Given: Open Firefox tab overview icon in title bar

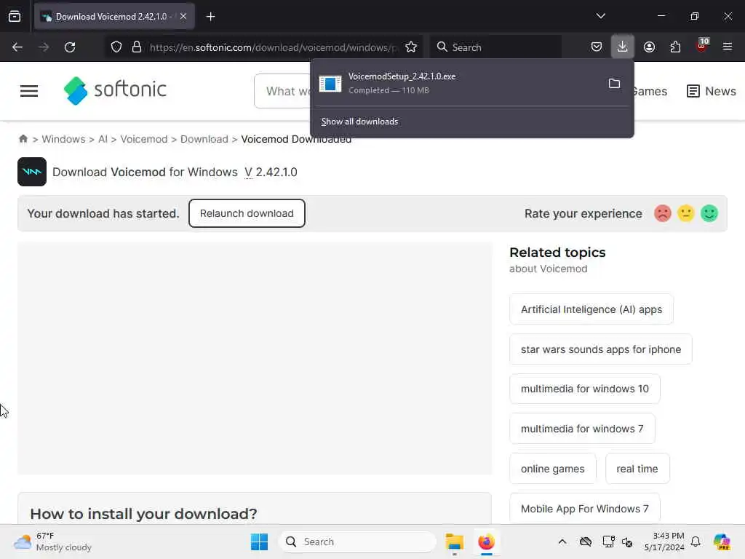Looking at the screenshot, I should (15, 16).
